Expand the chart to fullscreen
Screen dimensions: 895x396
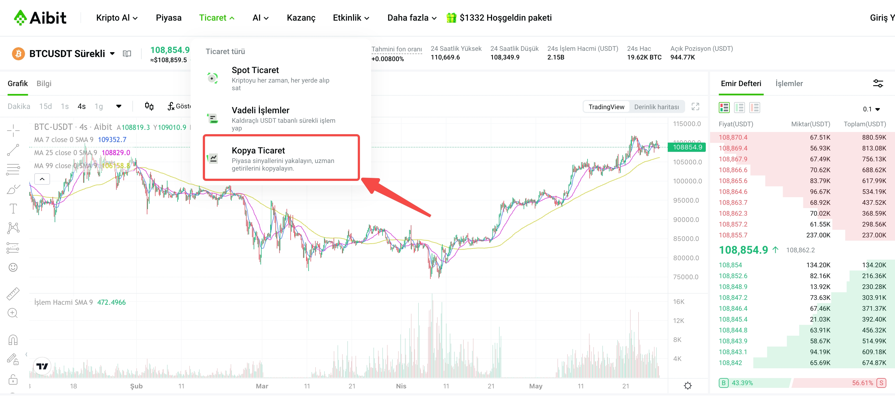click(695, 106)
